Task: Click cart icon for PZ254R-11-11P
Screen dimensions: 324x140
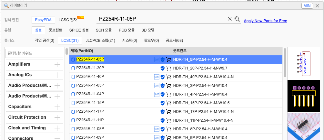Action: (168, 120)
